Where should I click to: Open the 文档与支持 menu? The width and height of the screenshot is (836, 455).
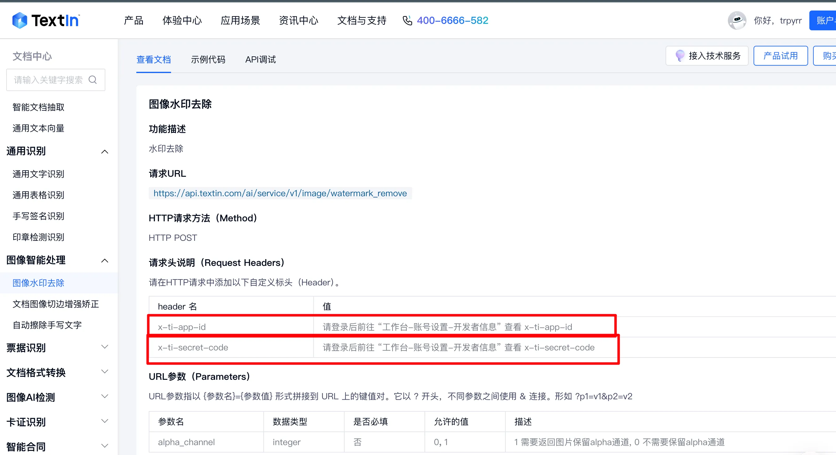tap(362, 20)
